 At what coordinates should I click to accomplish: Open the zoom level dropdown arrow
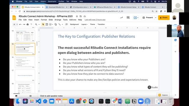pyautogui.click(x=39, y=24)
